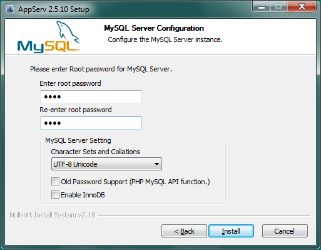Enable the Old Password Support checkbox

coord(55,182)
